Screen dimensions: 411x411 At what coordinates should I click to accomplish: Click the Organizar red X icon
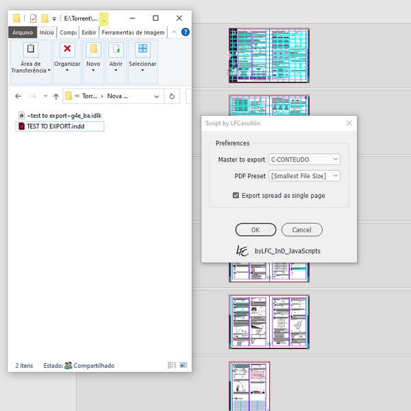[67, 49]
